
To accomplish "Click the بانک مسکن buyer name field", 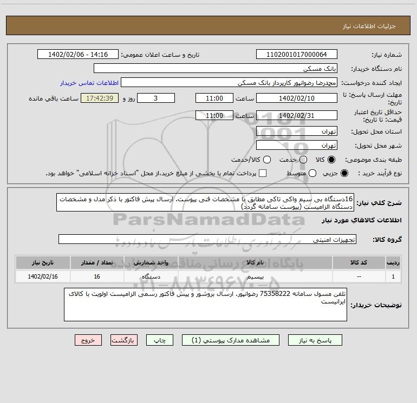I will pyautogui.click(x=215, y=69).
